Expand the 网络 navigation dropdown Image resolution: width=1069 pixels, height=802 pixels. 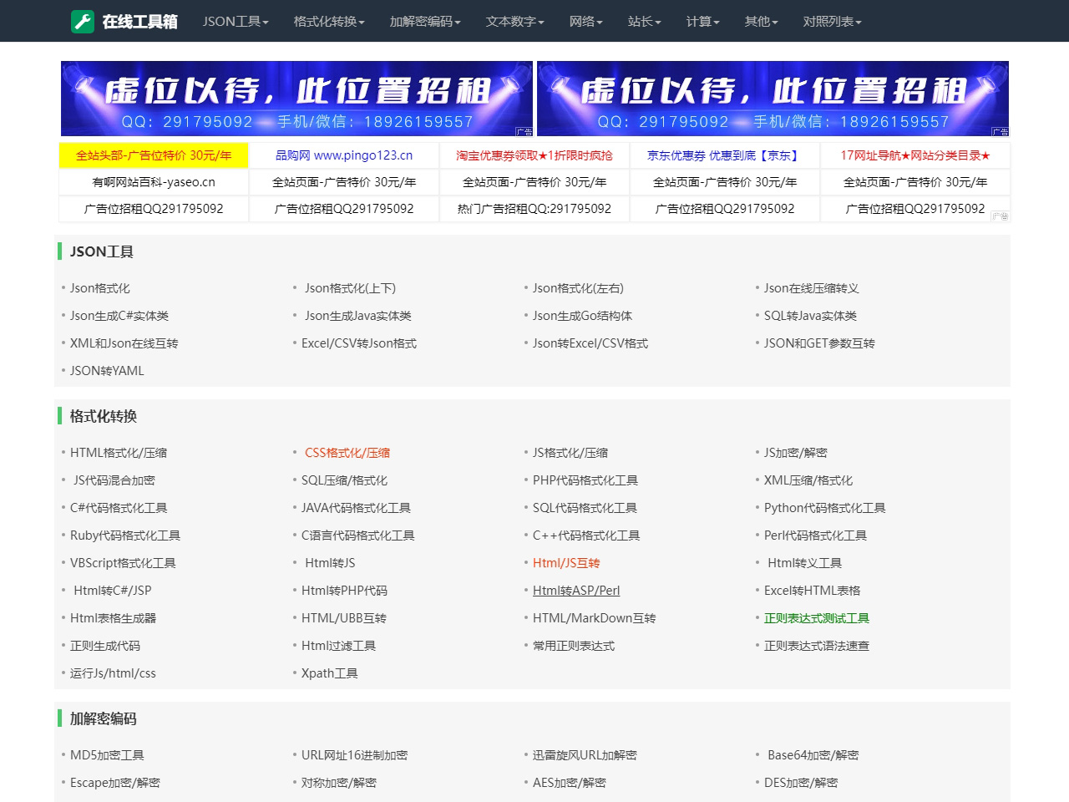coord(585,22)
